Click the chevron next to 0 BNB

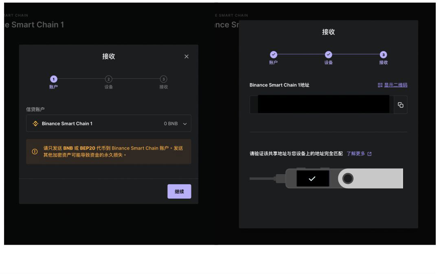coord(186,123)
